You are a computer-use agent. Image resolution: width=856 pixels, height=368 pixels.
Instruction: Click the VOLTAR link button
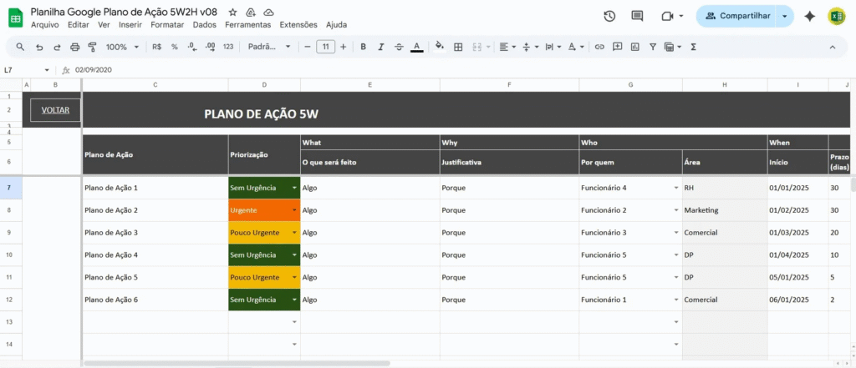(55, 110)
